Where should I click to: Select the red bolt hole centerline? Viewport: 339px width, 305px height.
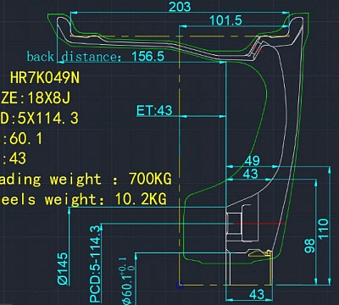pos(259,224)
